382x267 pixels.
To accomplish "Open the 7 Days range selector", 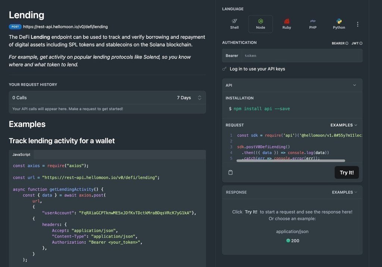I will coord(189,98).
